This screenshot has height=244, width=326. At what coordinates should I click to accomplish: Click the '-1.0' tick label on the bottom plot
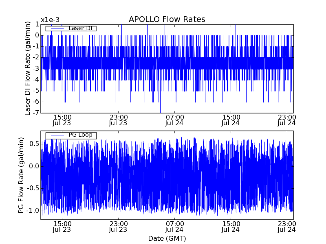point(33,211)
